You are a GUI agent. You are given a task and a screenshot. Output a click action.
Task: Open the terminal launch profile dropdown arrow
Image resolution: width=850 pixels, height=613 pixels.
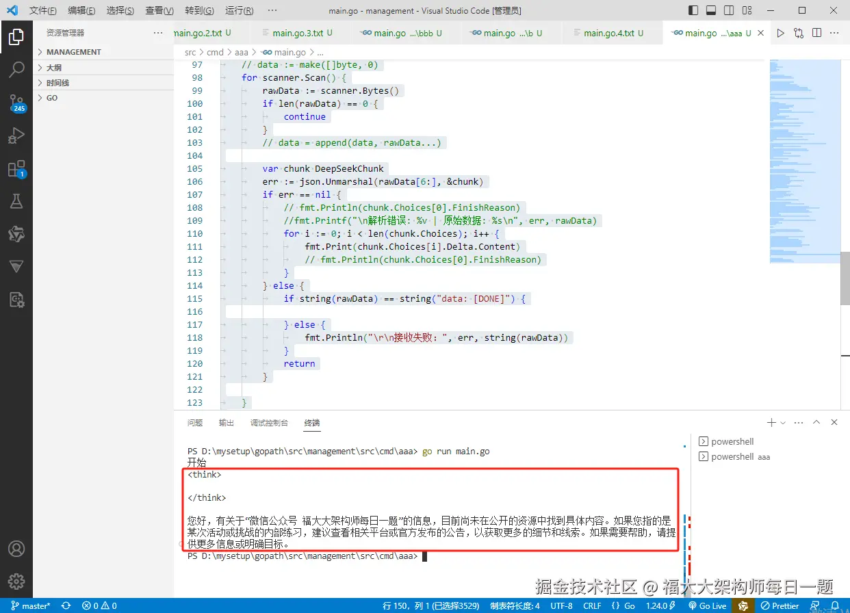tap(783, 423)
